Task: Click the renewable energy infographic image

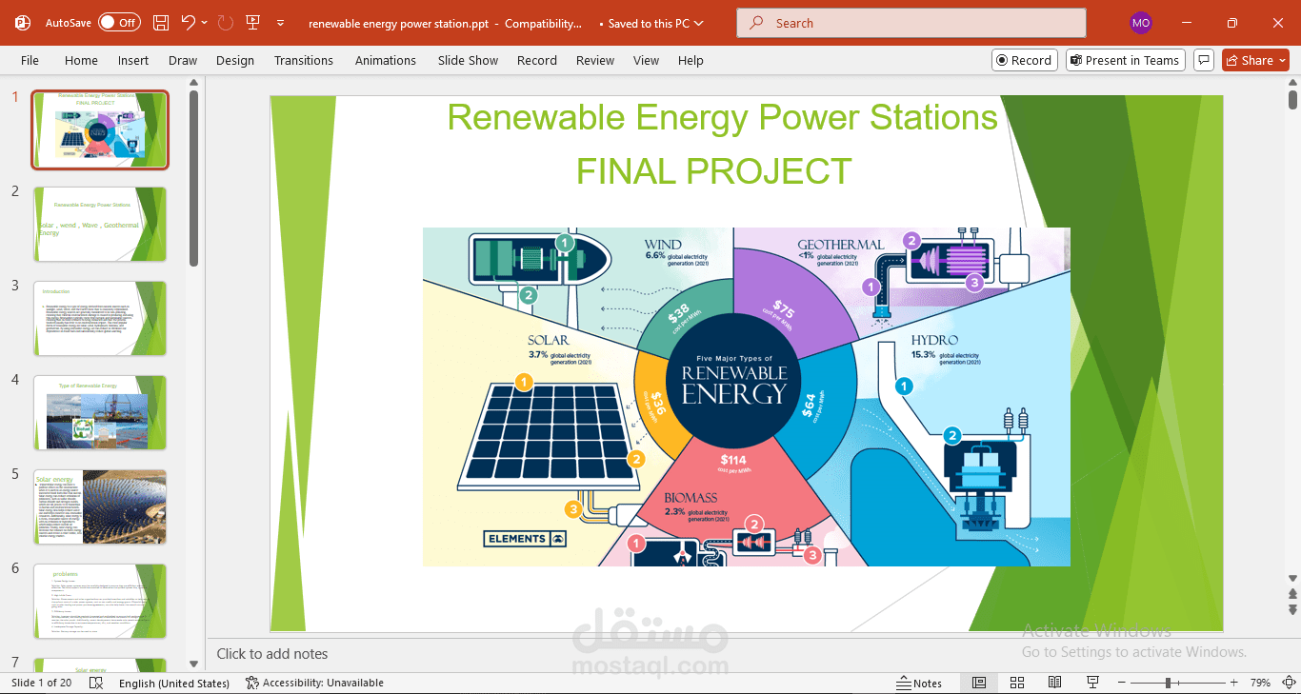Action: [x=747, y=397]
